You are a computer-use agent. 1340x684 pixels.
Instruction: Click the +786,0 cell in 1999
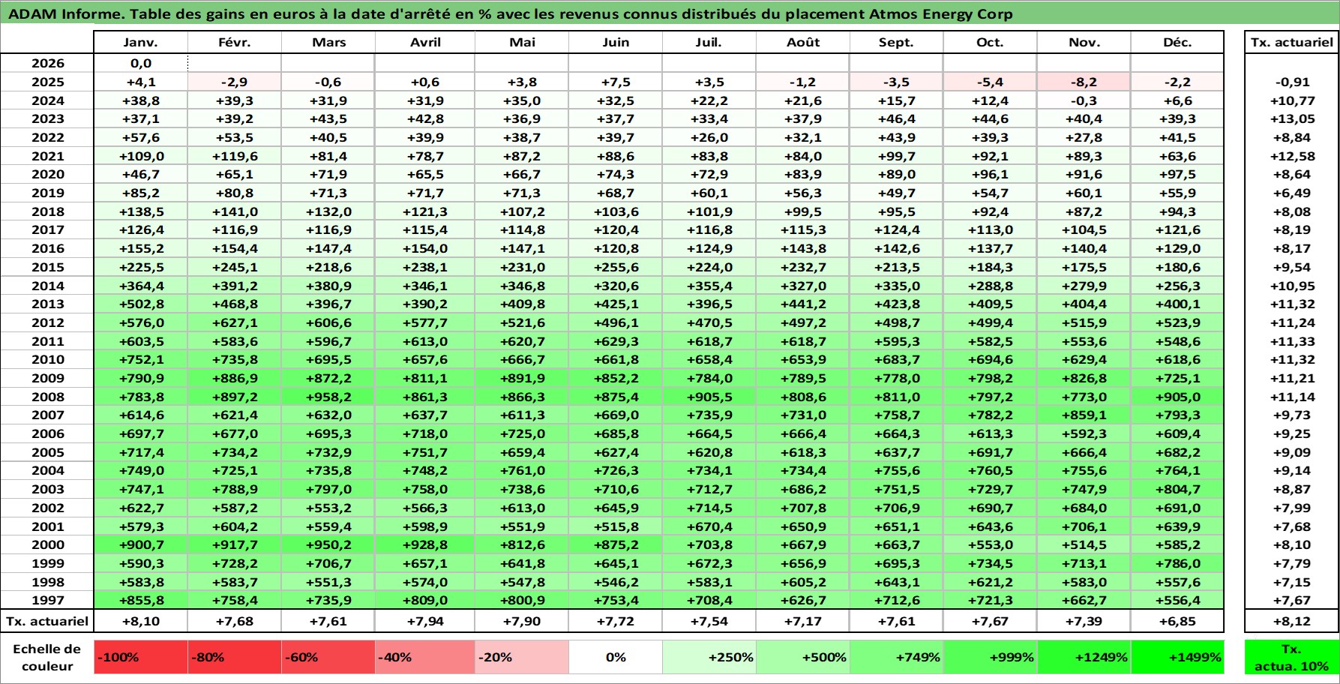[x=1177, y=563]
